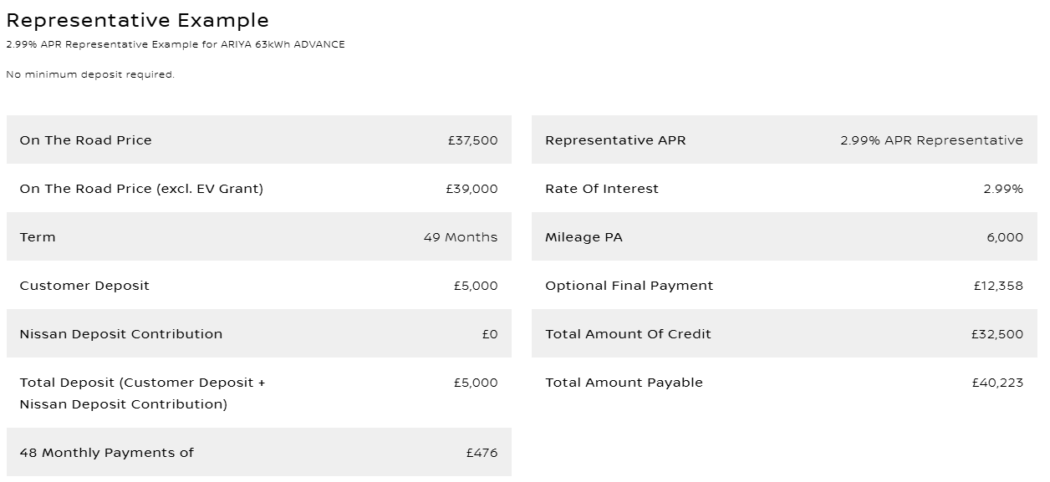Click the Total Amount Of Credit label
Screen dimensions: 1050x482
628,334
